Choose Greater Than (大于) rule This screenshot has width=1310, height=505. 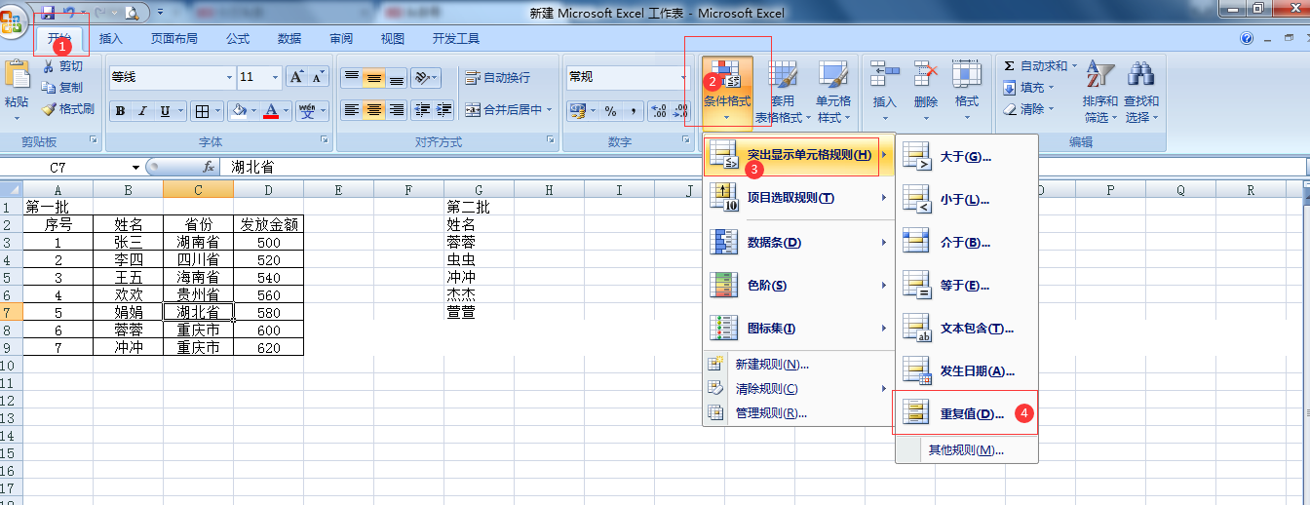(967, 156)
